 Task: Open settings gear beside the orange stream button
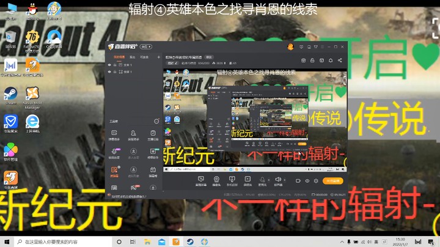(316, 181)
